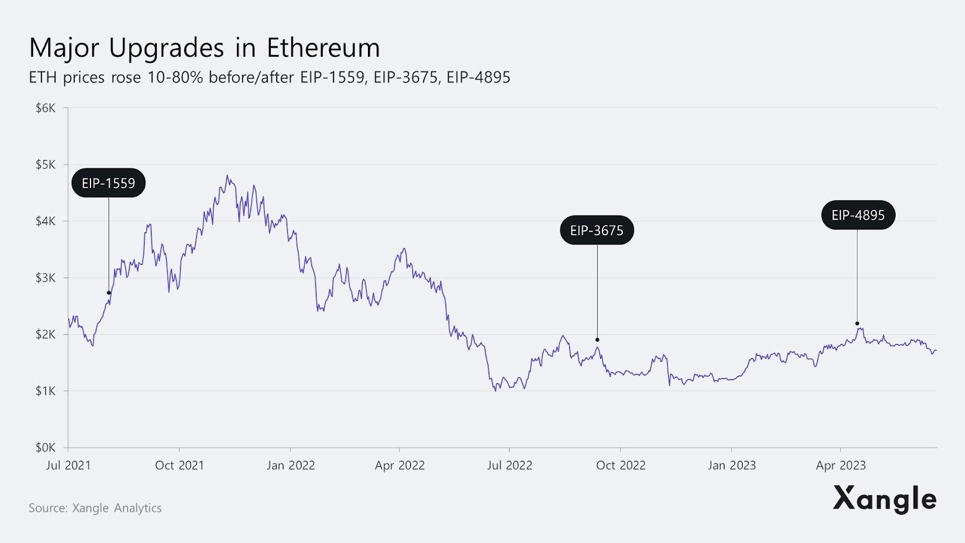Click the 'Source: Xangle Analytics' text

click(95, 508)
